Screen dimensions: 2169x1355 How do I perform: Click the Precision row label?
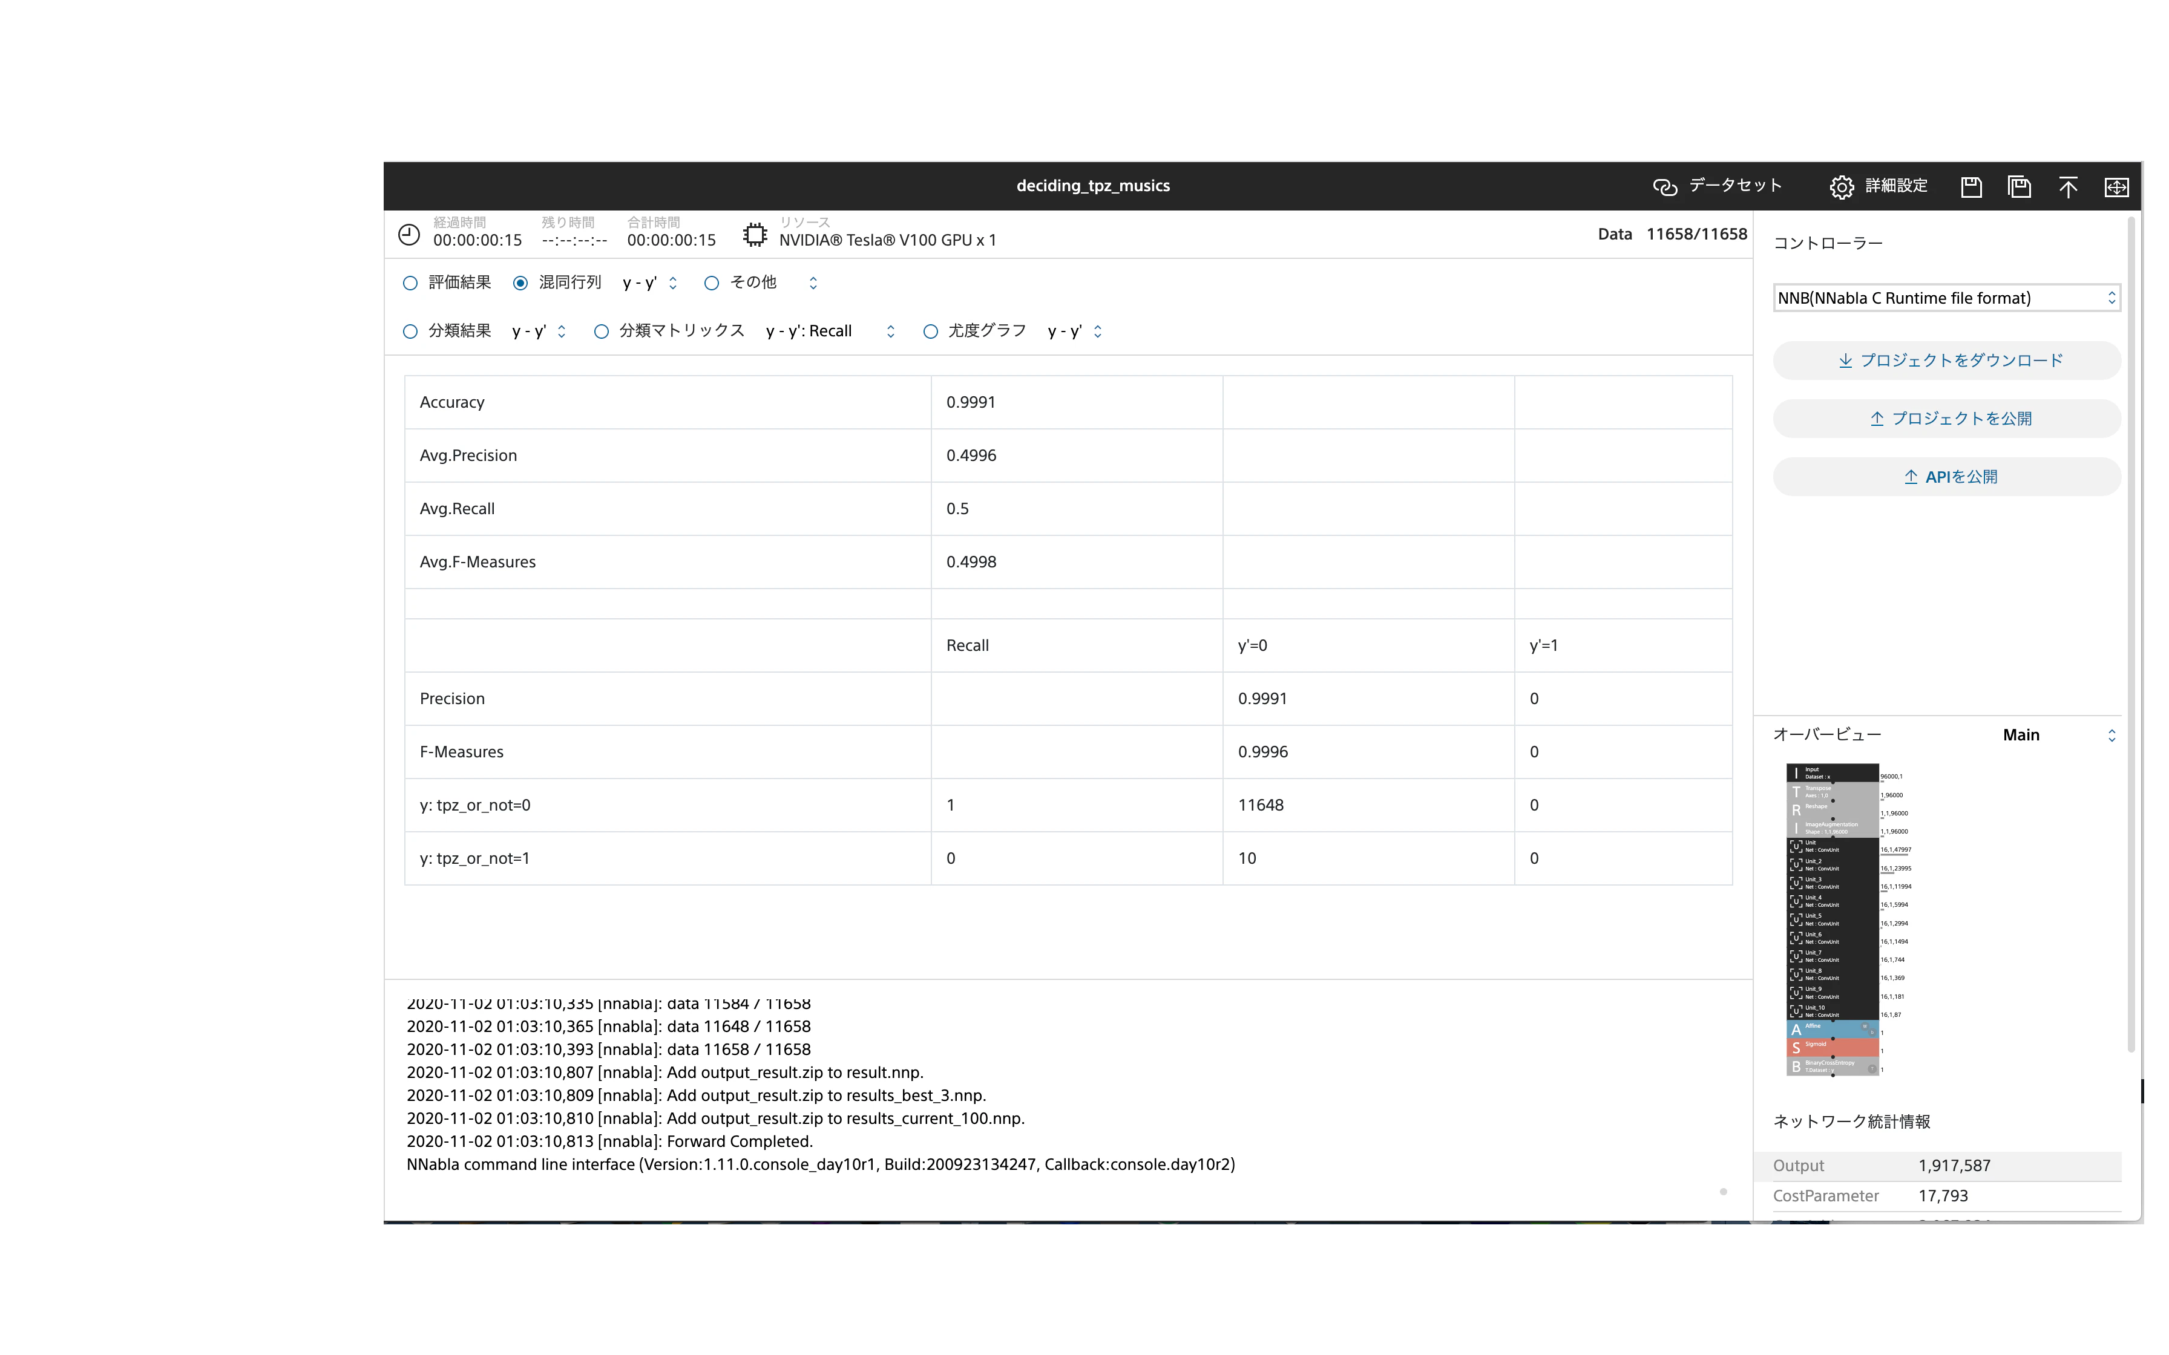point(451,699)
